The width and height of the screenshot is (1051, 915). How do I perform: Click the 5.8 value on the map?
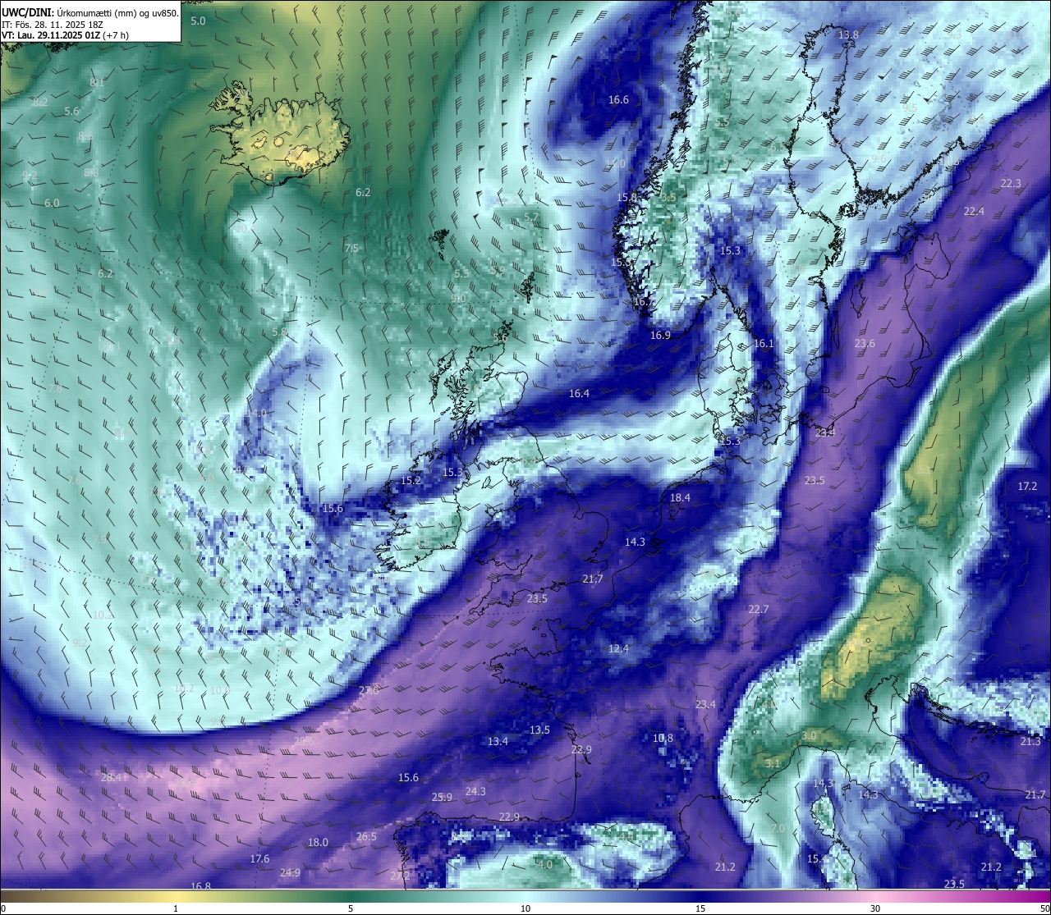tap(279, 332)
